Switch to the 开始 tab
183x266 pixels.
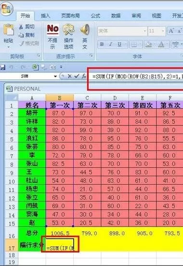(x=25, y=16)
